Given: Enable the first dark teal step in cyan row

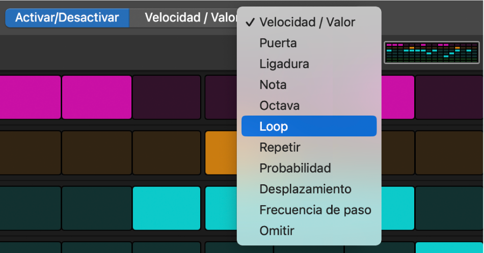Looking at the screenshot, I should tap(30, 209).
